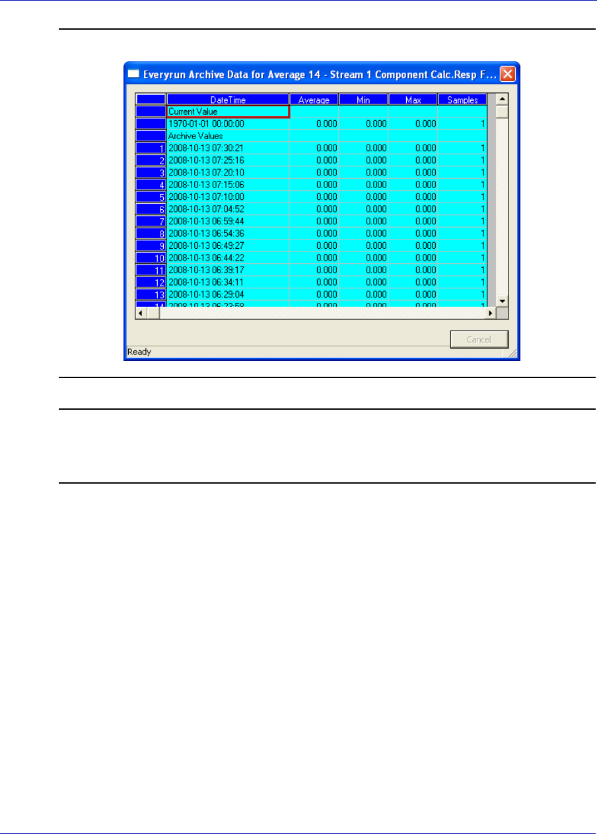This screenshot has height=834, width=597.
Task: Select the Current Value cell
Action: point(228,112)
